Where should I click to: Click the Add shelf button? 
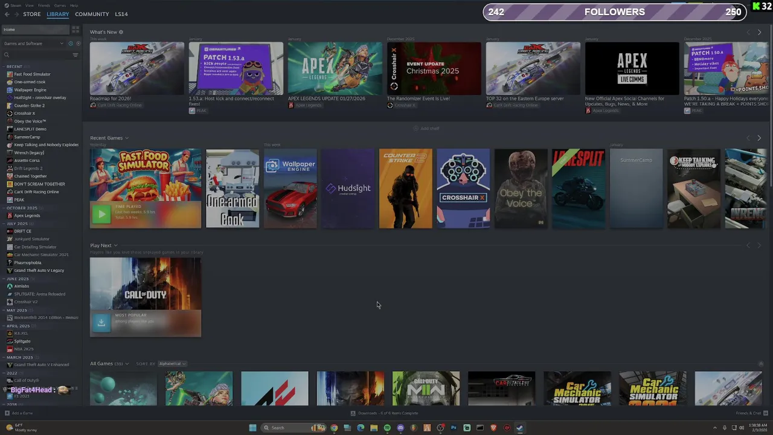point(426,129)
